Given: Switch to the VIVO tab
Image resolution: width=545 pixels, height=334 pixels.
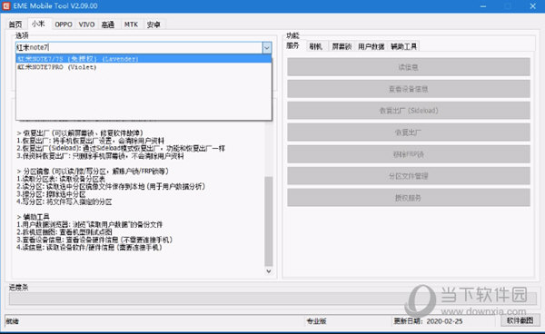Looking at the screenshot, I should 86,25.
